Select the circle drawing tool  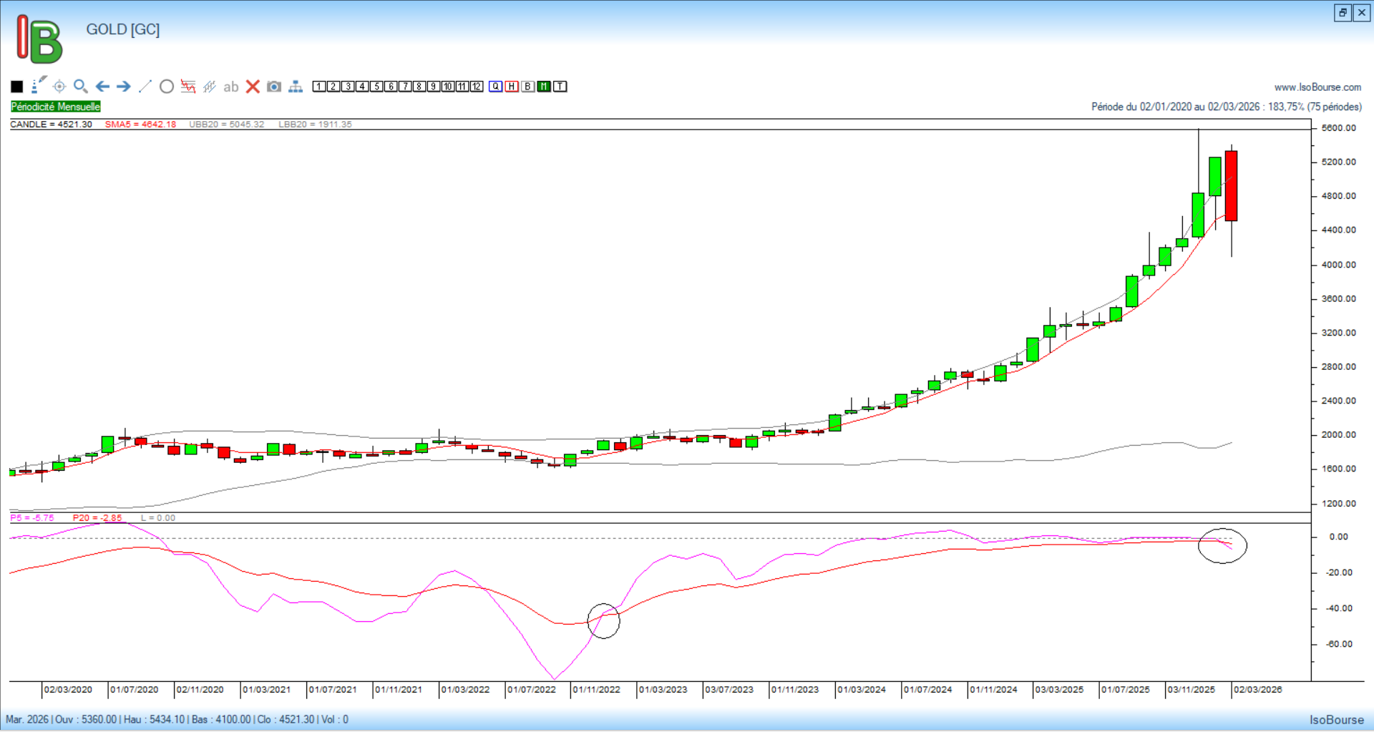tap(167, 87)
